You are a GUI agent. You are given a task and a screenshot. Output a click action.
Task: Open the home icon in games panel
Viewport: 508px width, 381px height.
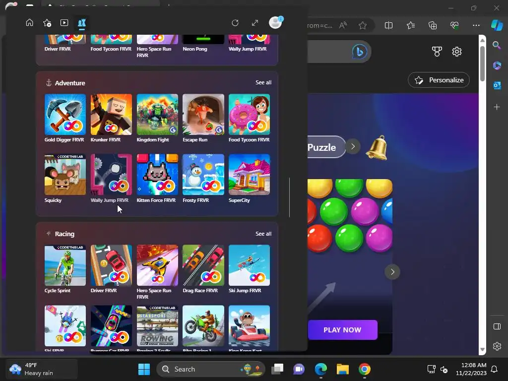click(29, 23)
